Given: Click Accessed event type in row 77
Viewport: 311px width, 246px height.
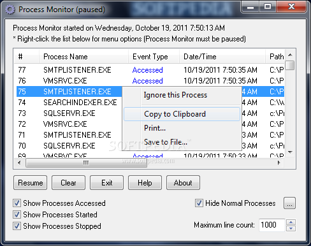Looking at the screenshot, I should tap(148, 70).
